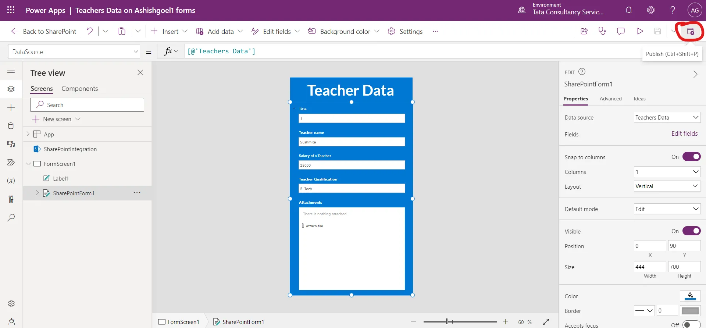
Task: Open the app launcher waffle icon
Action: tap(11, 10)
